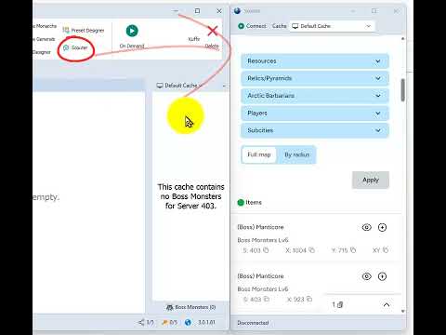446x335 pixels.
Task: Copy server S: 403 of first Manticore
Action: pos(266,250)
